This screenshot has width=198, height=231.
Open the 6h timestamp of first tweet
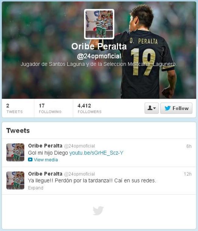point(189,146)
